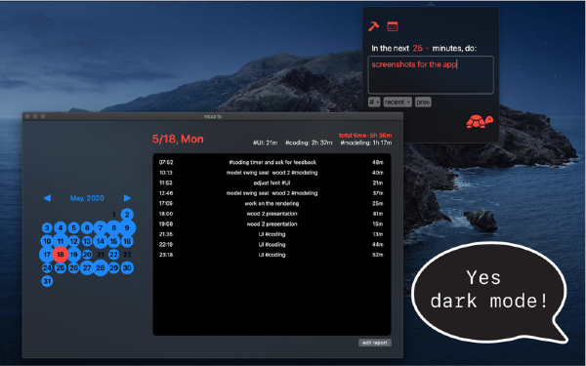This screenshot has width=586, height=366.
Task: Select May 11 on the calendar
Action: (61, 241)
